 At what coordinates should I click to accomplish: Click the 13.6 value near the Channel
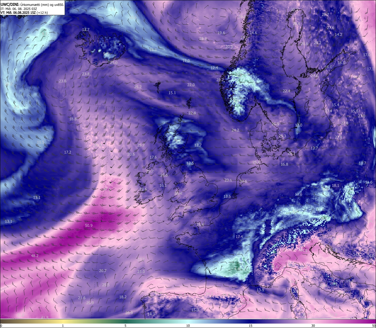[227, 196]
